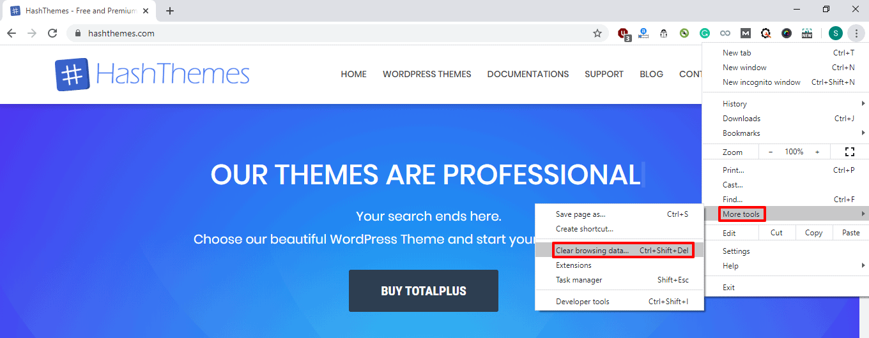The height and width of the screenshot is (338, 869).
Task: Open Settings from Chrome menu
Action: (x=785, y=251)
